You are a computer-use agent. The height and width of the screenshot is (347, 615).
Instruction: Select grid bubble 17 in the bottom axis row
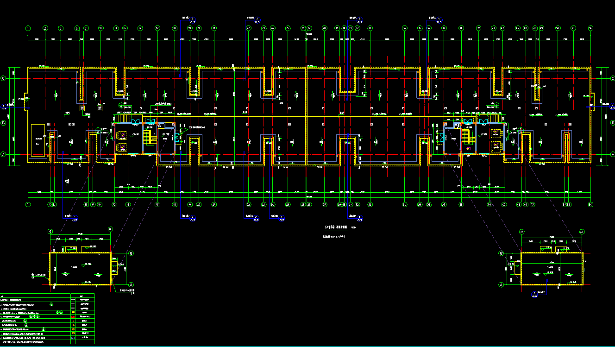[157, 204]
